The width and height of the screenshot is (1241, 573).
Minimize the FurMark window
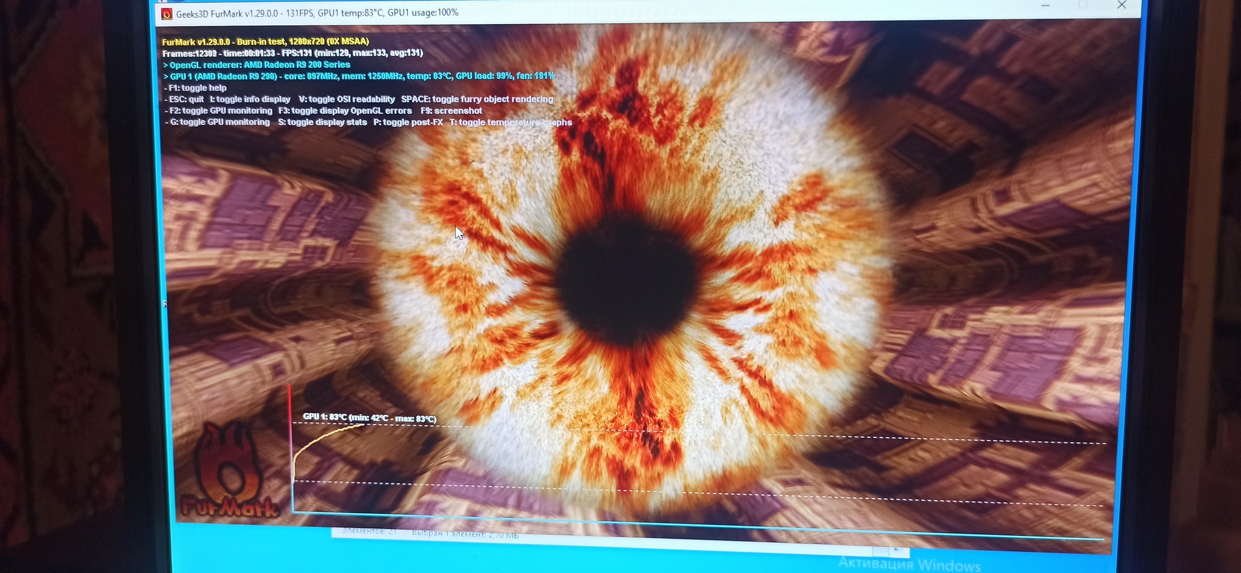[x=1045, y=5]
